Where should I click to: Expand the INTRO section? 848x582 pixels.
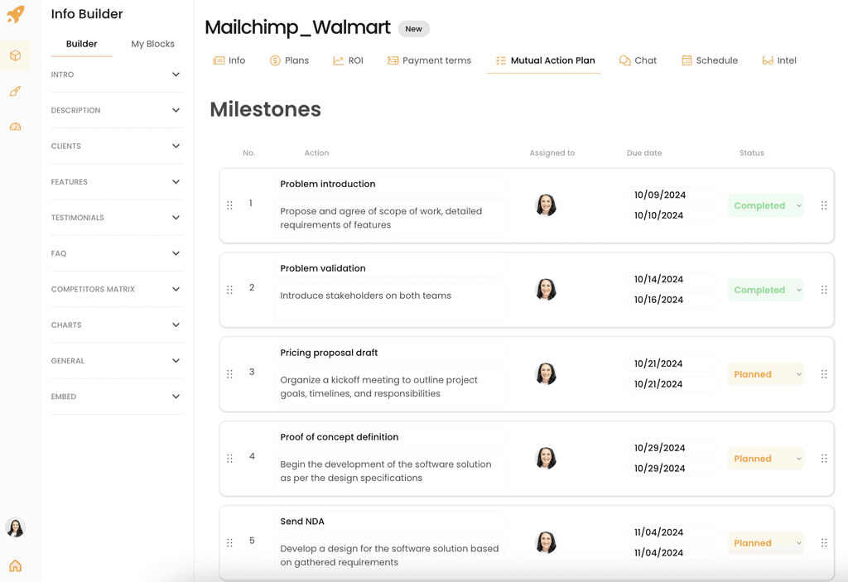coord(117,75)
